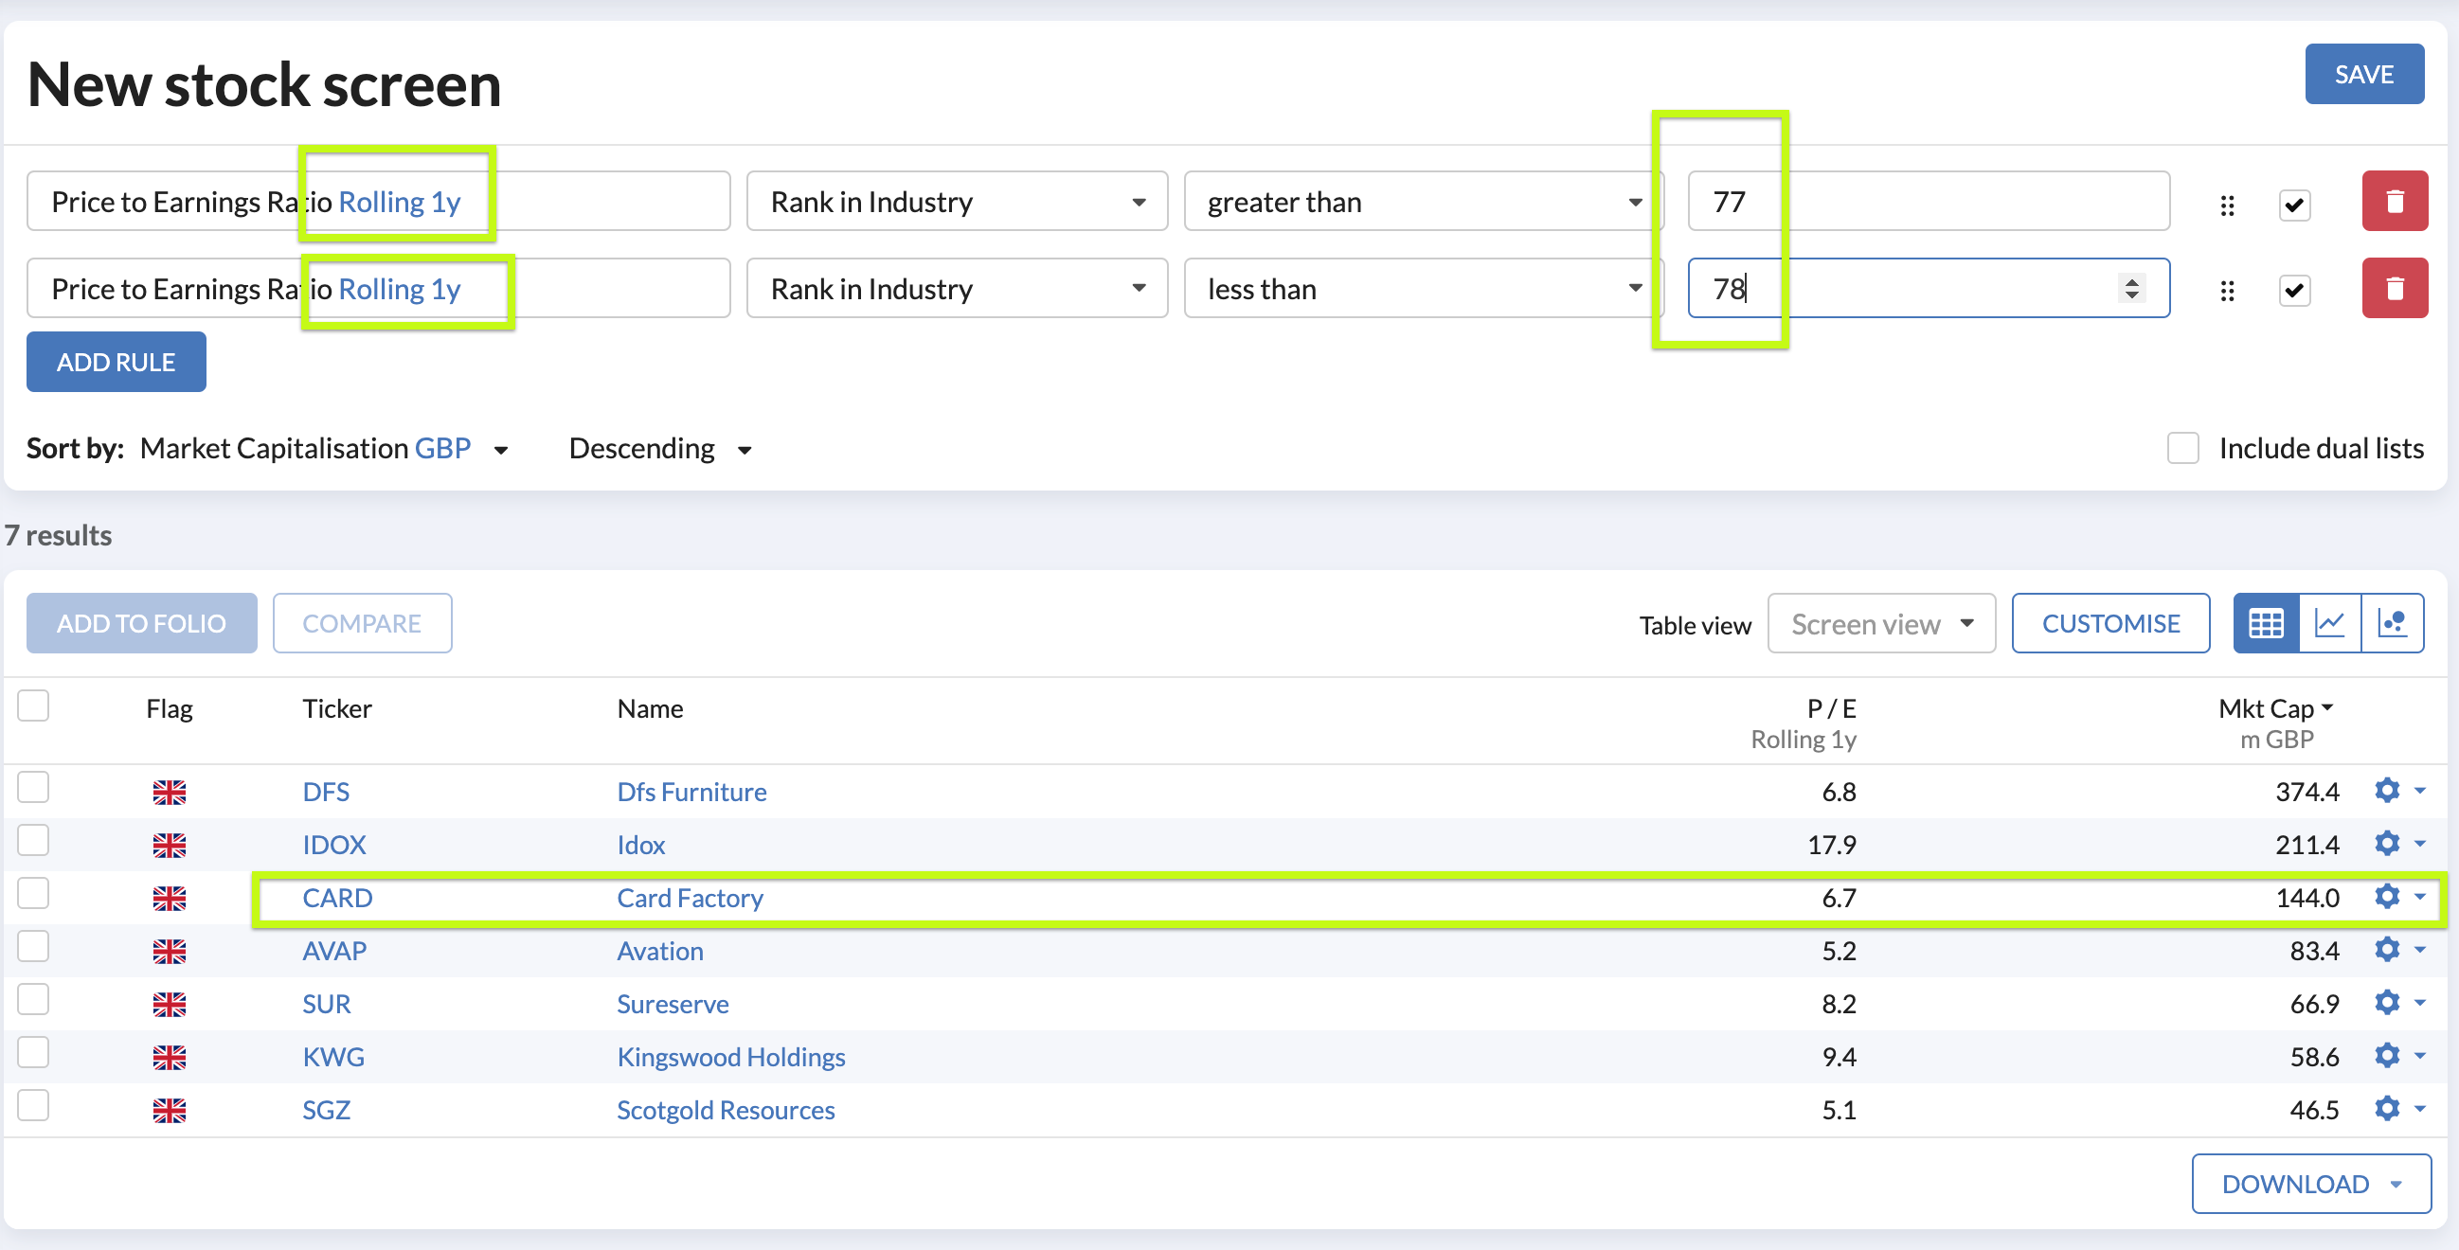Viewport: 2459px width, 1250px height.
Task: Expand the Screen view table dropdown
Action: [x=1880, y=624]
